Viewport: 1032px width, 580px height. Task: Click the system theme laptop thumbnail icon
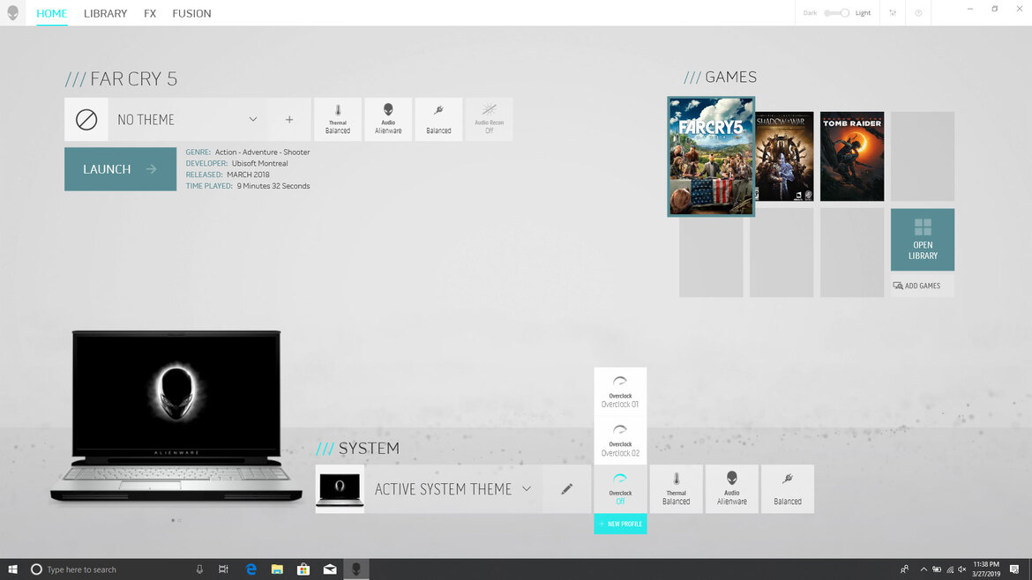340,489
